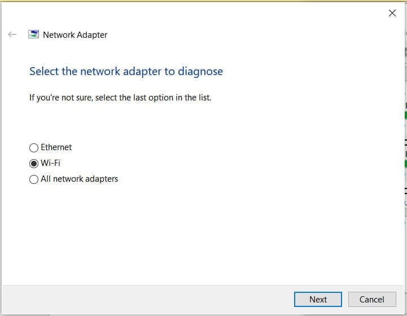Click the "Wi-Fi" option label text
This screenshot has height=316, width=407.
coord(51,163)
